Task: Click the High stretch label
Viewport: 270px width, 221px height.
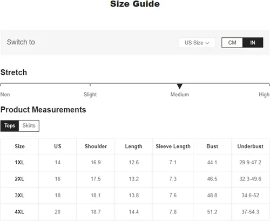Action: point(264,95)
